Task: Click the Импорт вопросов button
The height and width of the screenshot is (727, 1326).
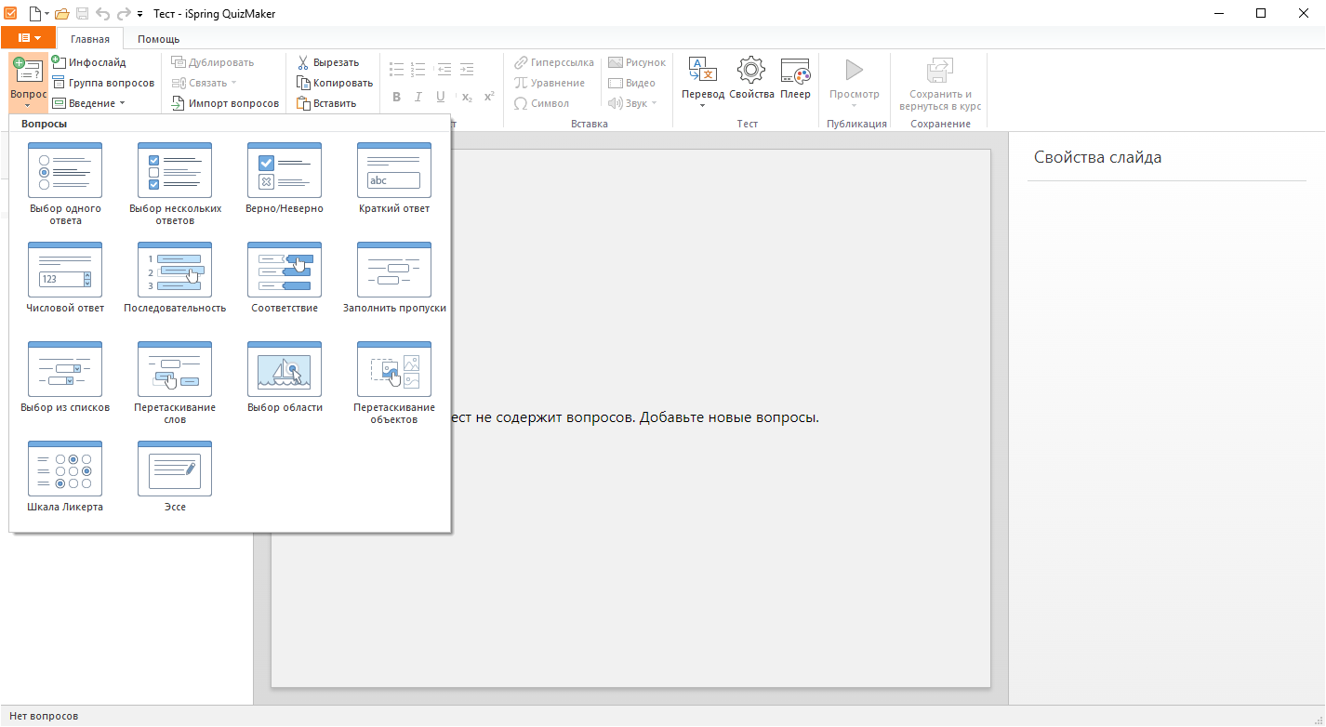Action: (x=226, y=103)
